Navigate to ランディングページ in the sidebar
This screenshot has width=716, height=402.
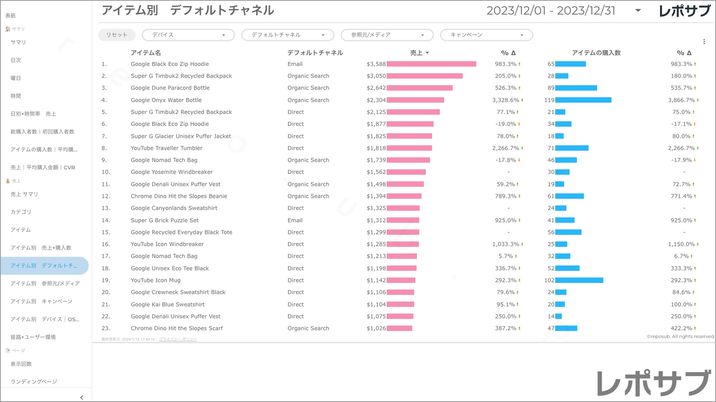tap(34, 382)
